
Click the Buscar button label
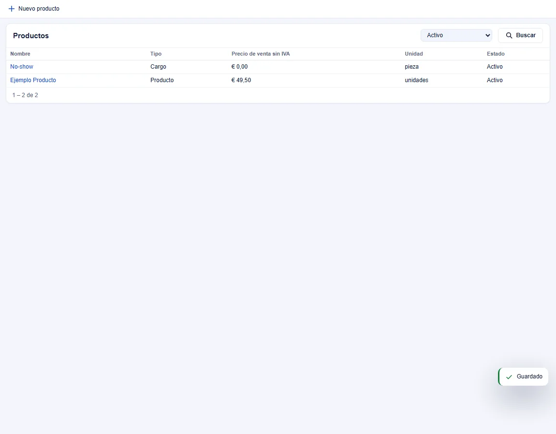(526, 35)
